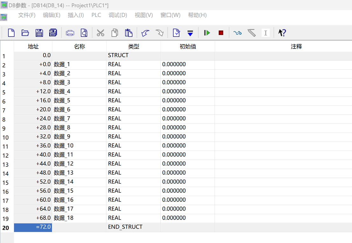This screenshot has width=352, height=243.
Task: Open the 编辑(E) menu
Action: pos(52,15)
